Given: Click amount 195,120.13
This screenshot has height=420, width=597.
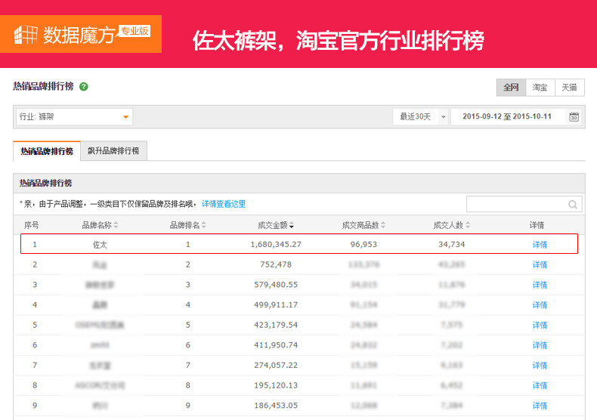Looking at the screenshot, I should (276, 385).
